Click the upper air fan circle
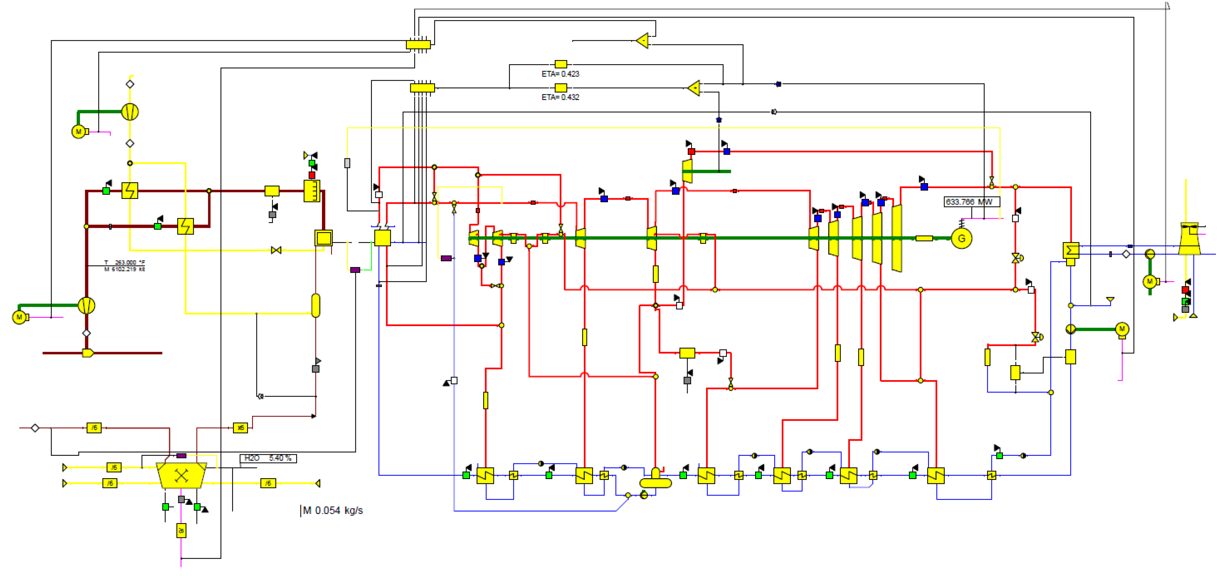The width and height of the screenshot is (1225, 580). coord(130,112)
